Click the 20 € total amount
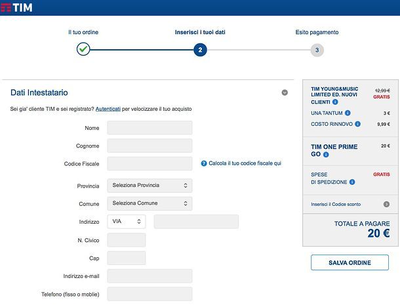Image resolution: width=400 pixels, height=305 pixels. tap(378, 234)
